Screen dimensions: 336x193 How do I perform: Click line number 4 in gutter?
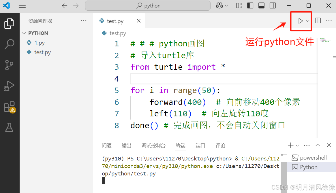click(x=117, y=79)
